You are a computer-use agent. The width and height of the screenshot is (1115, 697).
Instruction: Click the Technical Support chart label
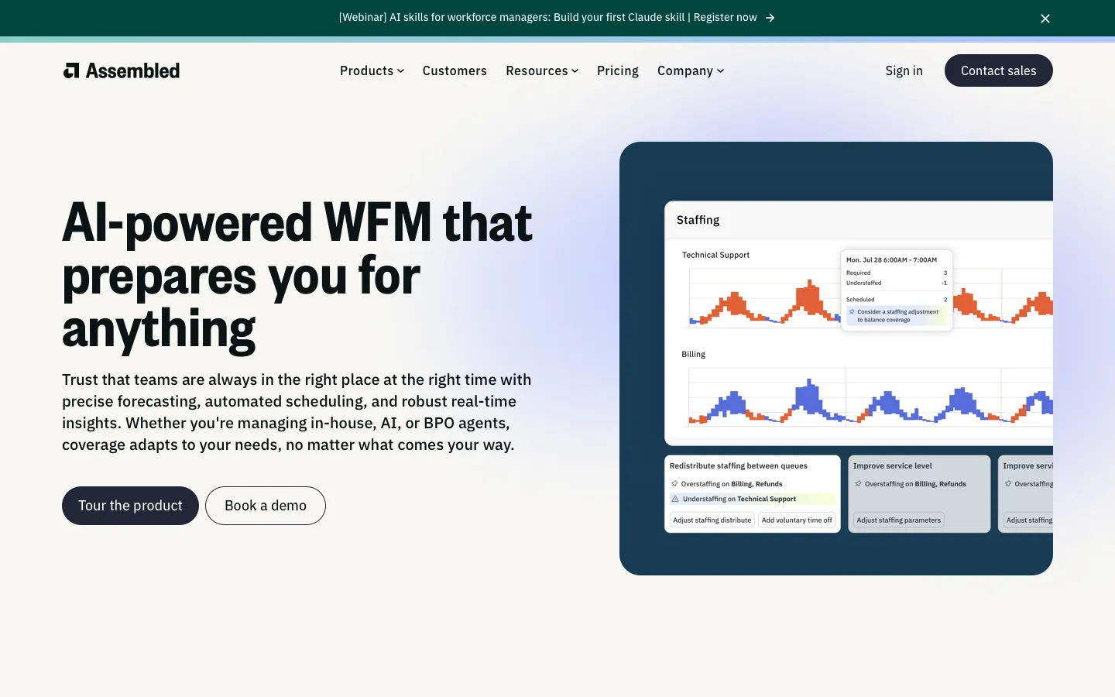(715, 255)
